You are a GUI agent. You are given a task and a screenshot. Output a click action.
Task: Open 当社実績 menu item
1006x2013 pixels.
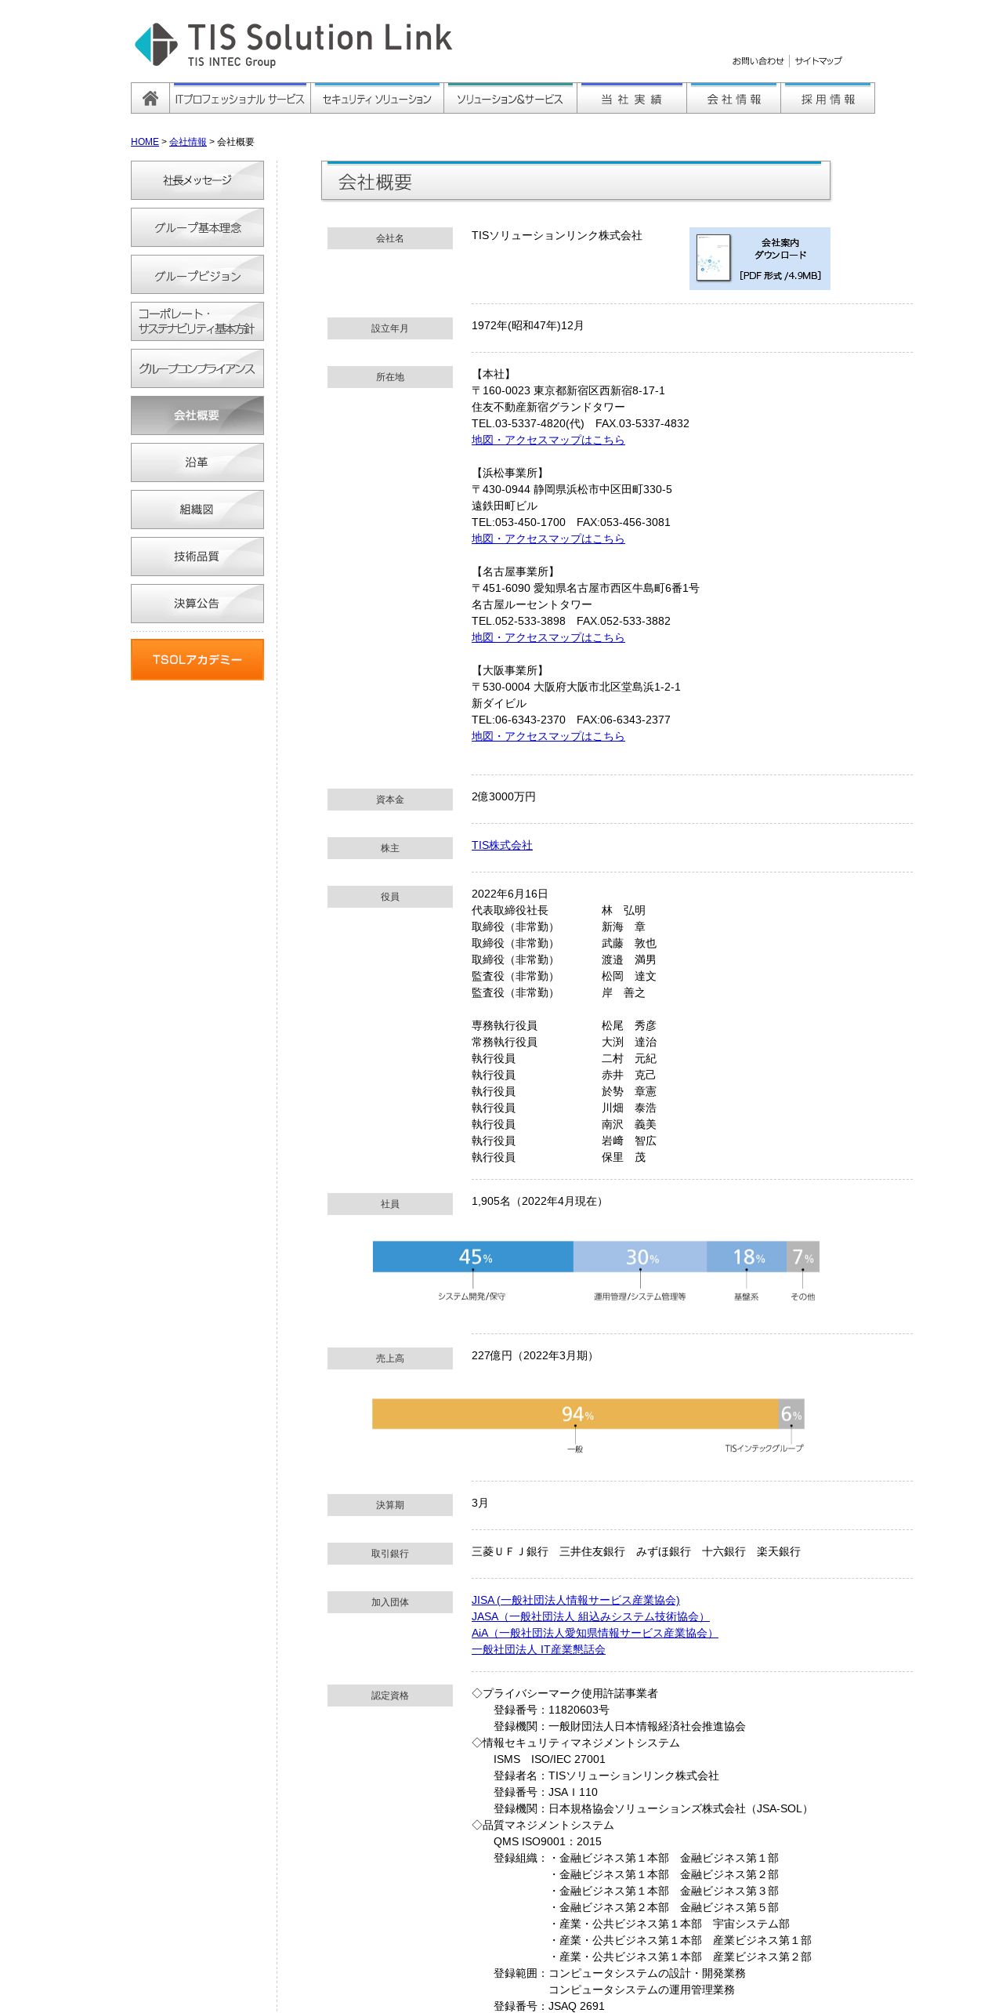[631, 99]
